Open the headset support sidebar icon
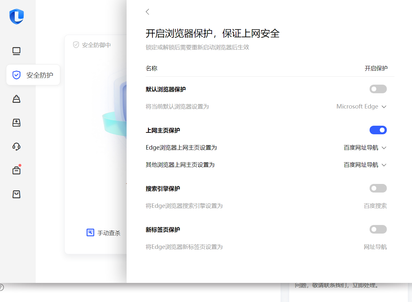Viewport: 412px width, 302px height. pos(16,147)
